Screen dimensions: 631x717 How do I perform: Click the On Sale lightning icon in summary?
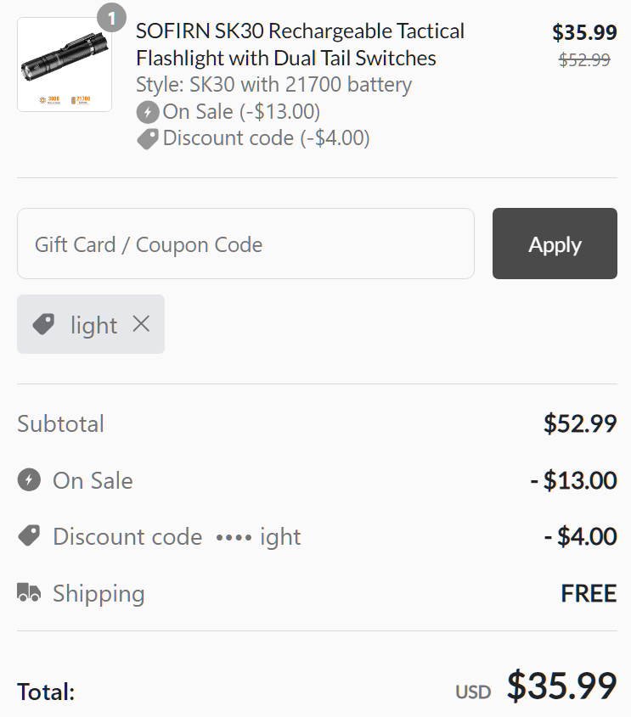tap(29, 480)
